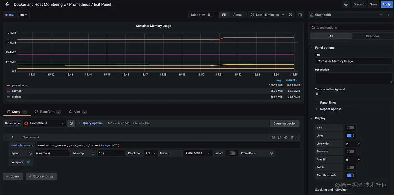Delete query A with the trash icon

[x=292, y=137]
